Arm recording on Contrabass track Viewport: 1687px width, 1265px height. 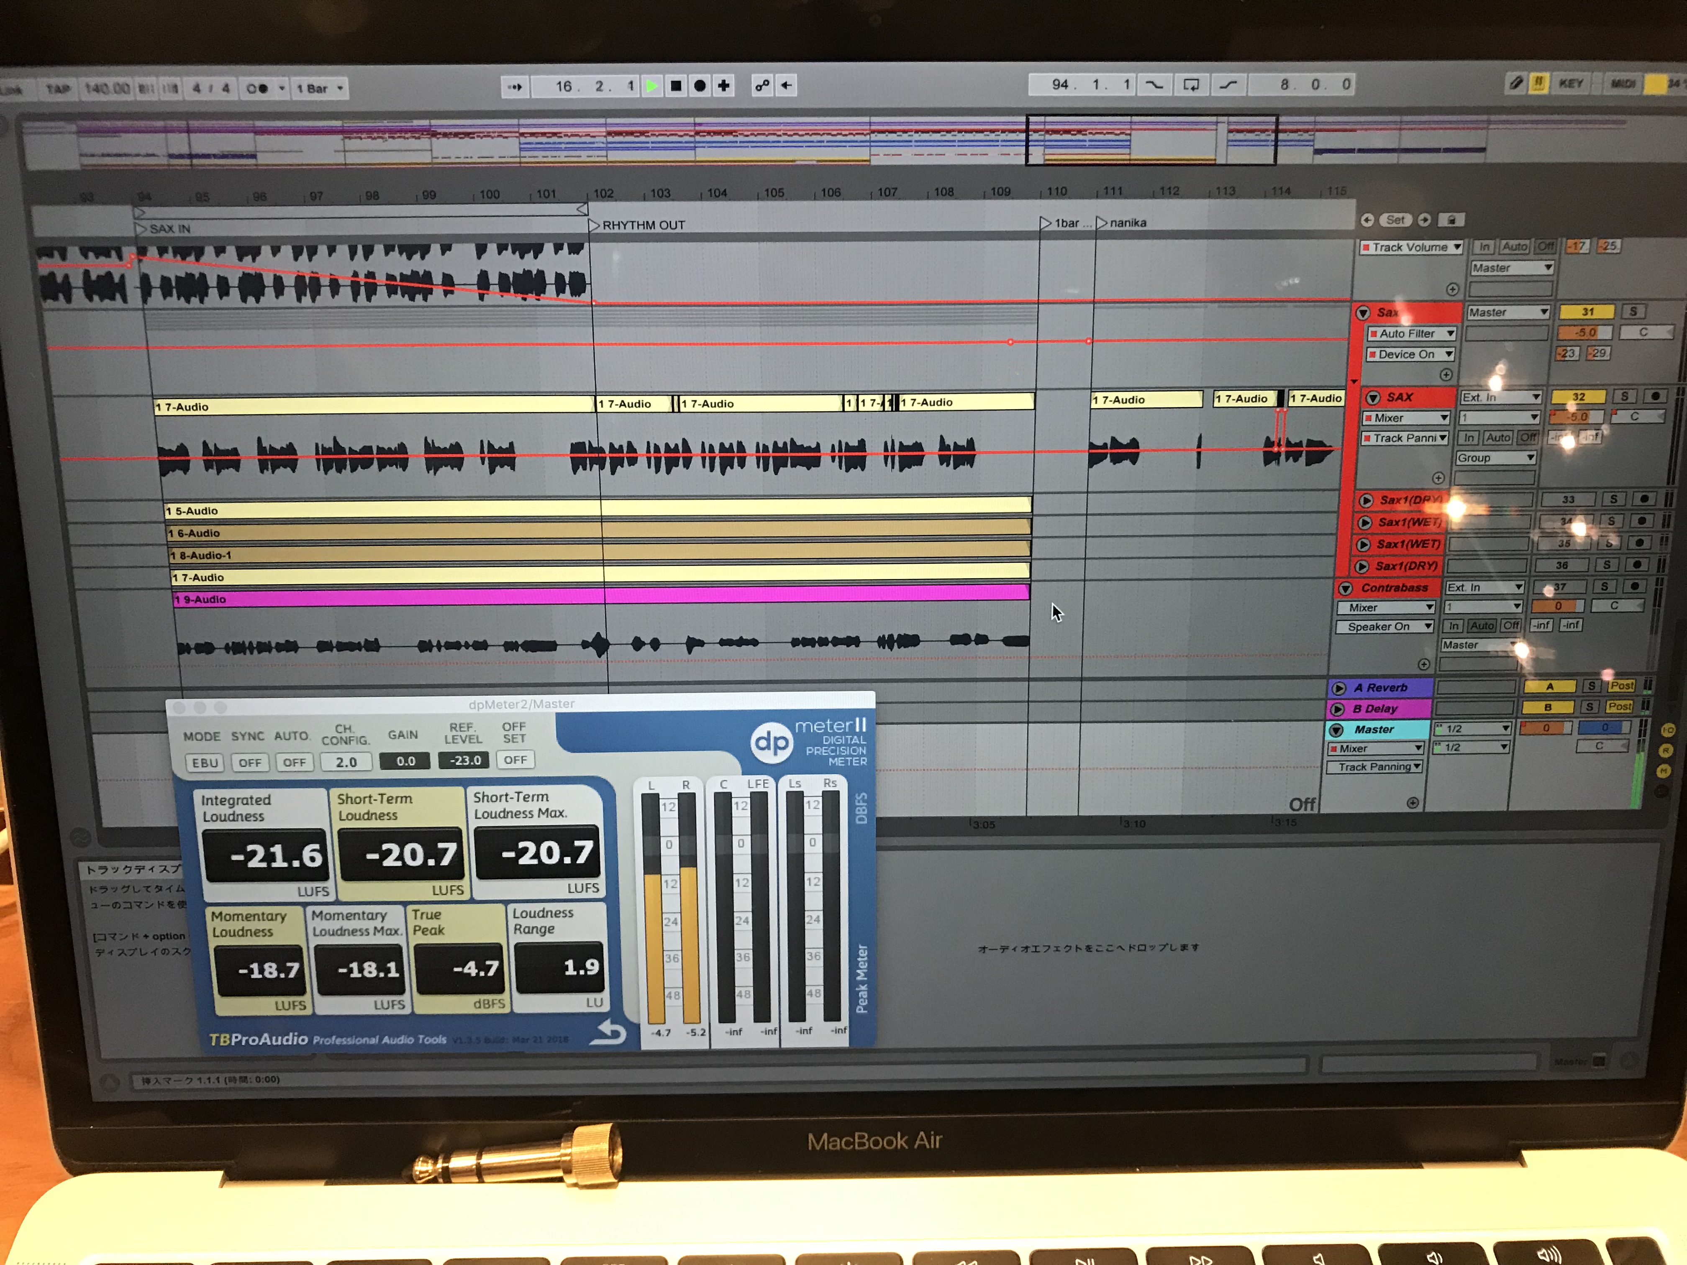point(1634,586)
